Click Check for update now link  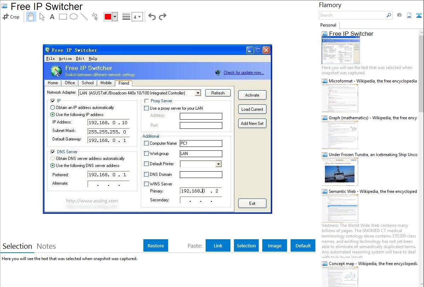pos(243,73)
